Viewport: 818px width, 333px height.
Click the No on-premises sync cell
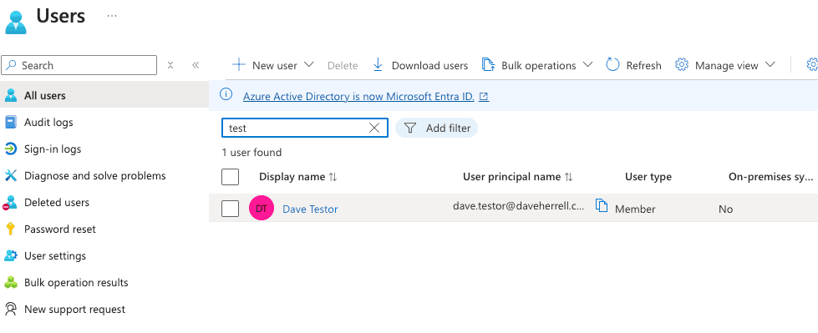pyautogui.click(x=725, y=209)
